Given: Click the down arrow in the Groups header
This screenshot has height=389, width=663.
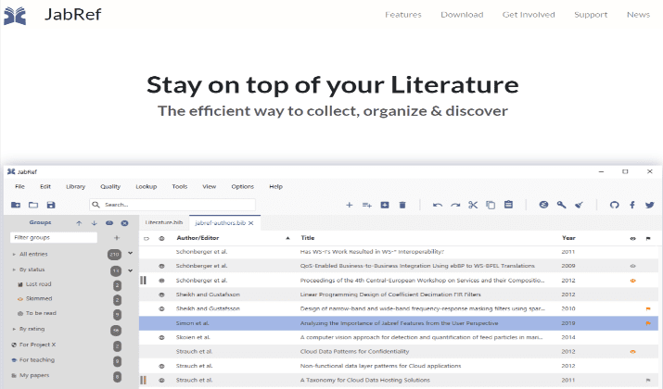Looking at the screenshot, I should click(x=95, y=223).
